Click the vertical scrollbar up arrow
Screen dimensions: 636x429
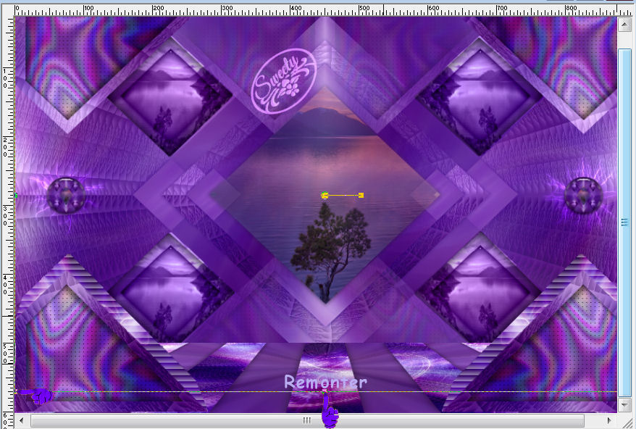point(625,24)
